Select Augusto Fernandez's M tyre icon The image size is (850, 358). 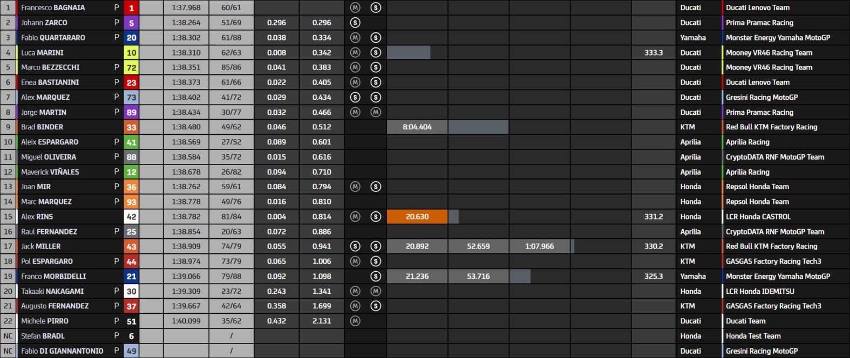pos(355,306)
